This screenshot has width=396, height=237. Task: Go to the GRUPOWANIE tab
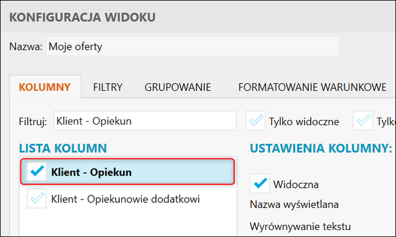click(x=178, y=87)
